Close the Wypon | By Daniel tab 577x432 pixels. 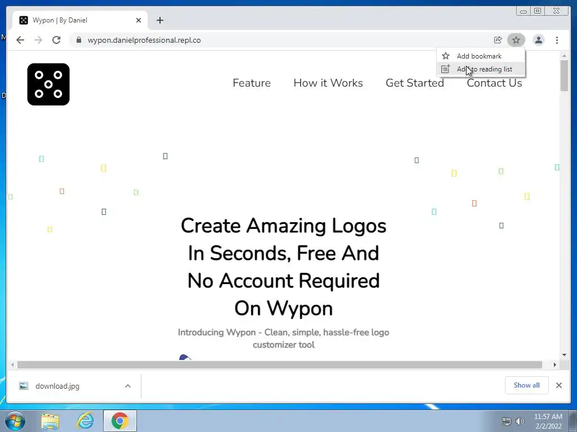click(x=139, y=20)
